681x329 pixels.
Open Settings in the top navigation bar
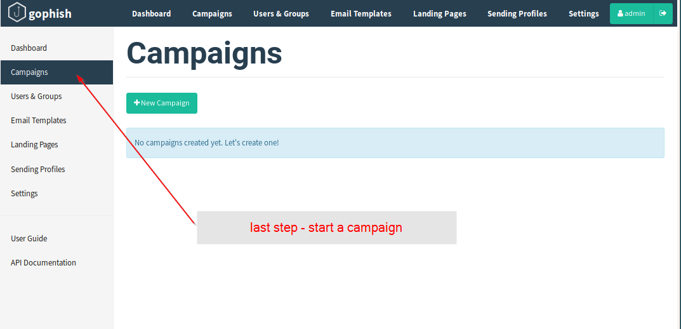pyautogui.click(x=584, y=13)
